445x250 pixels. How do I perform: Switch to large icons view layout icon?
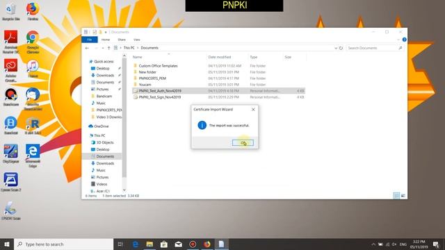pos(403,196)
